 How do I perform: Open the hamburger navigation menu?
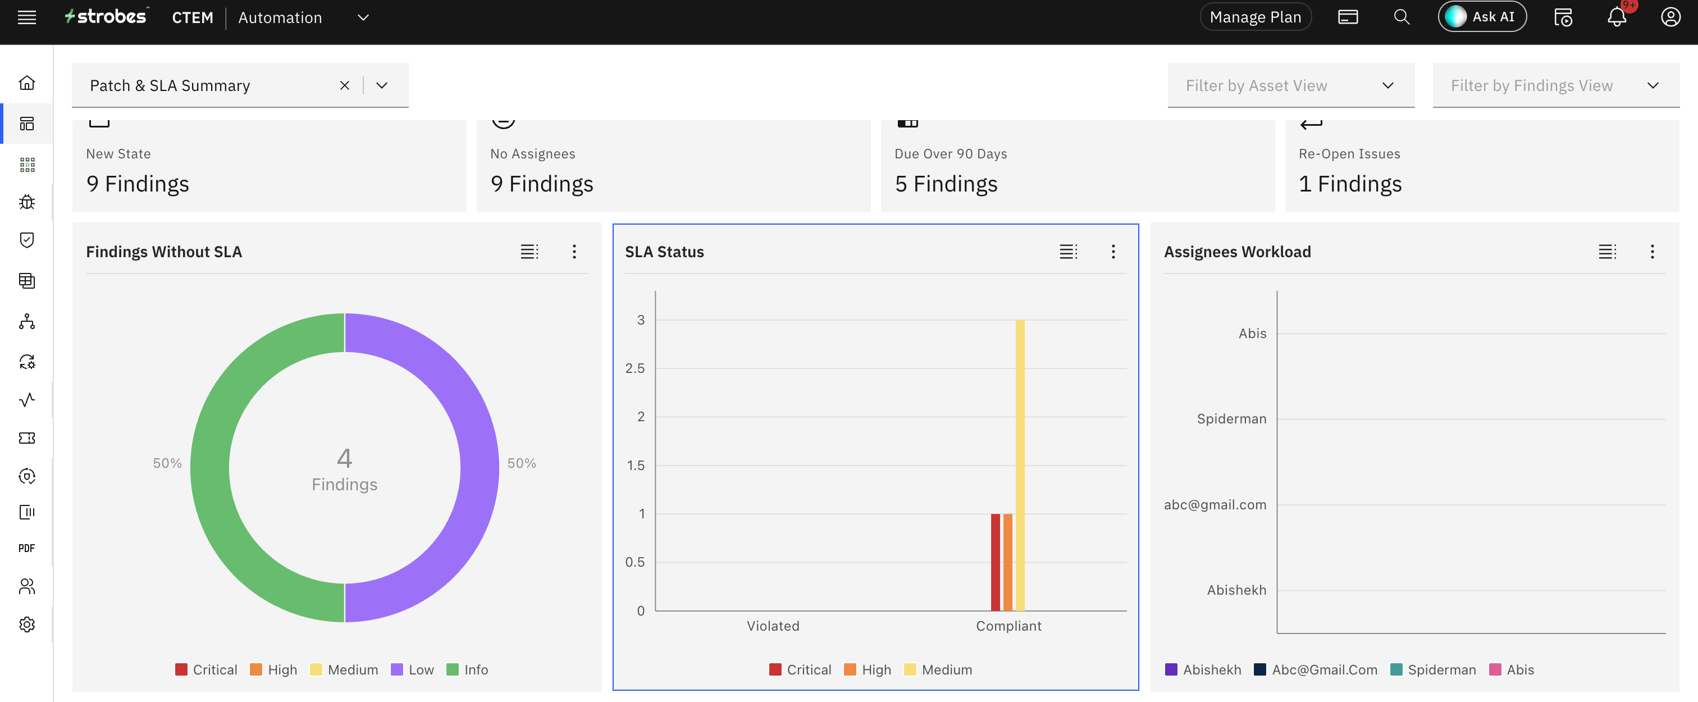26,17
